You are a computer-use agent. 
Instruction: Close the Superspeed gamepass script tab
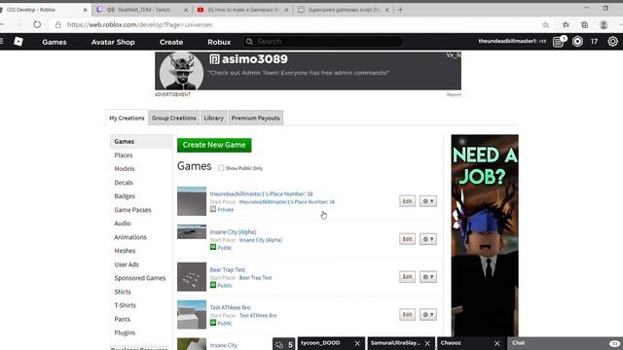click(386, 10)
